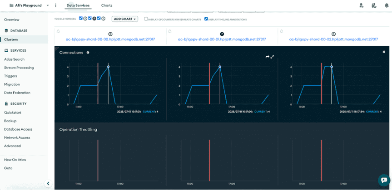Click the primary badge above shard-00-01 host
The width and height of the screenshot is (392, 190).
[x=222, y=34]
